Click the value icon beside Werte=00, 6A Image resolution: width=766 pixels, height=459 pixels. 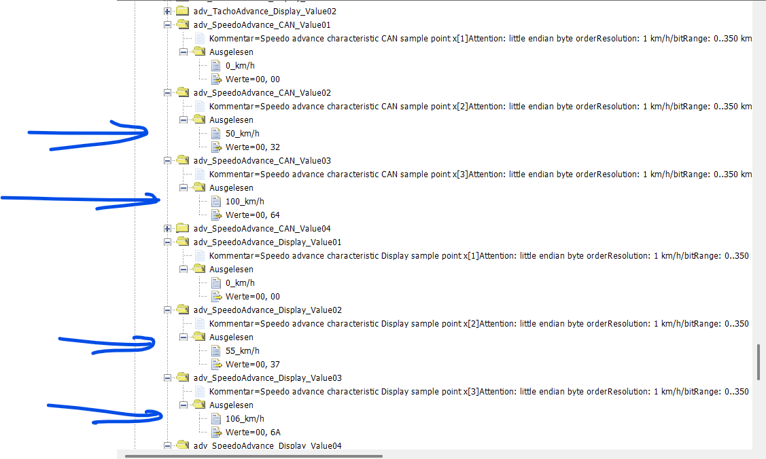(215, 433)
